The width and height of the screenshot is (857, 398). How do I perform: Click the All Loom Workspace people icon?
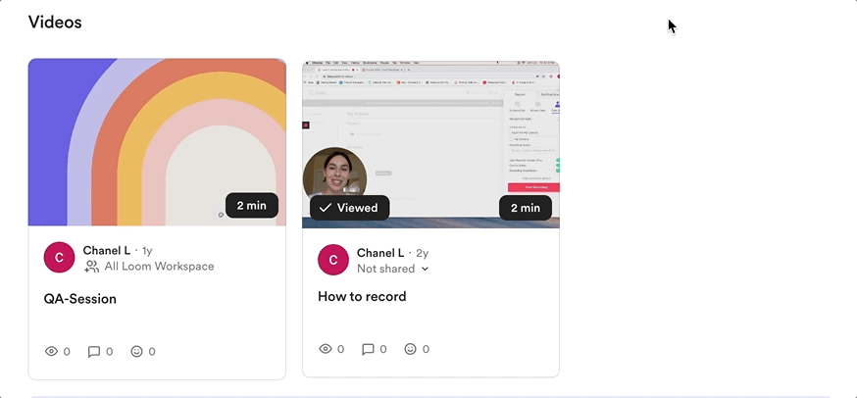(x=92, y=267)
